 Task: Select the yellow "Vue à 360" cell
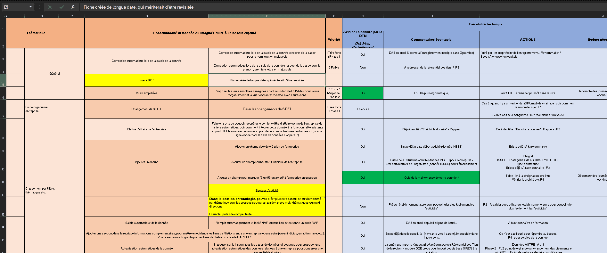tap(146, 80)
